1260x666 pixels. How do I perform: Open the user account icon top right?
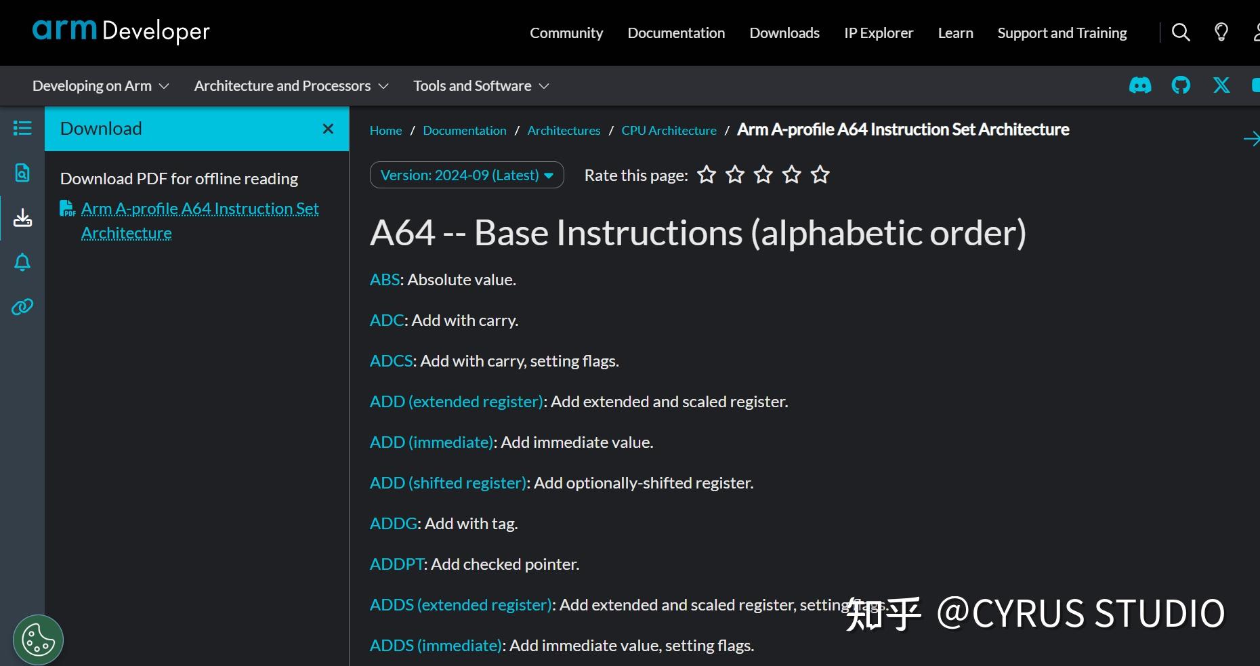[x=1257, y=32]
